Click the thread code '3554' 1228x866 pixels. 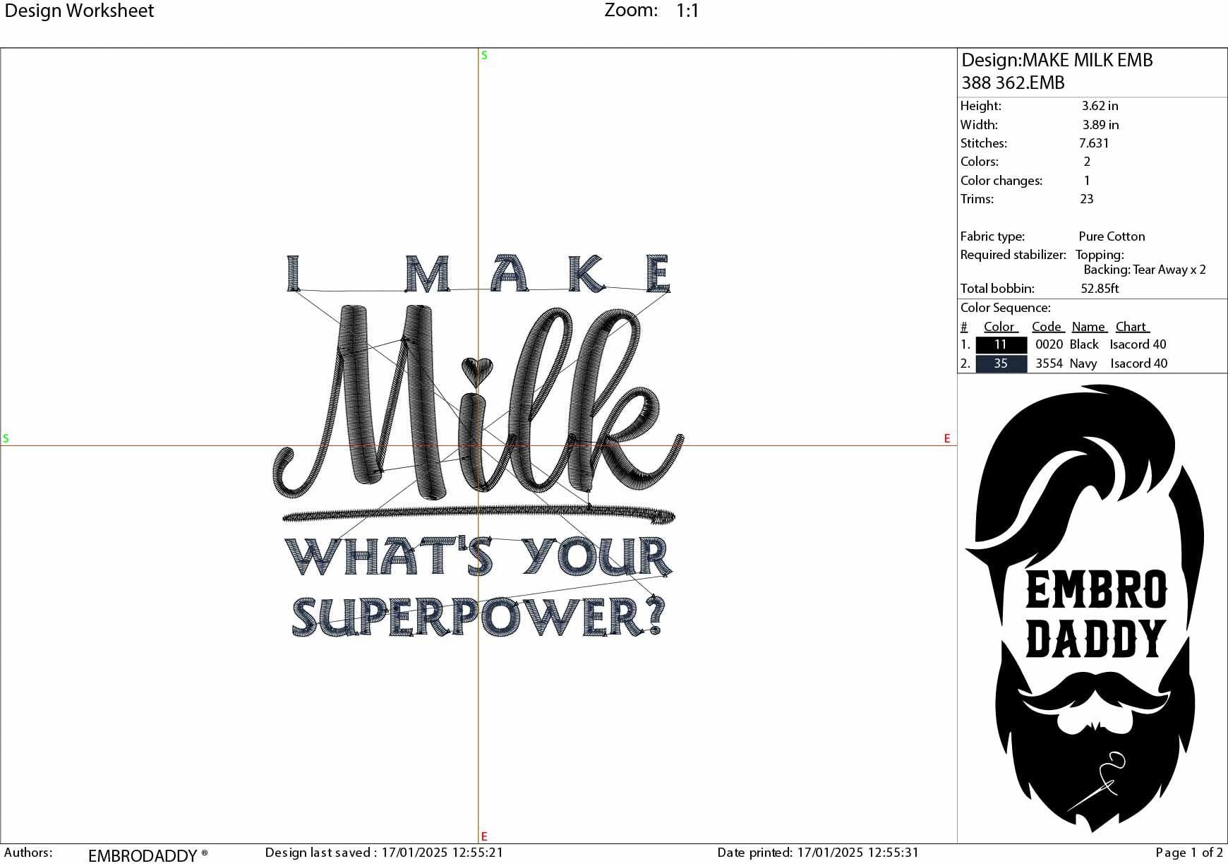(x=1049, y=363)
